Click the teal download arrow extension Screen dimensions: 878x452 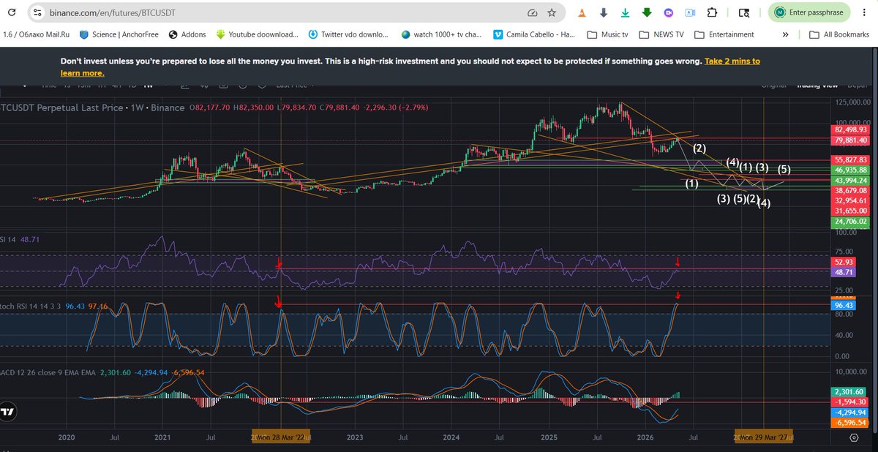(x=626, y=13)
